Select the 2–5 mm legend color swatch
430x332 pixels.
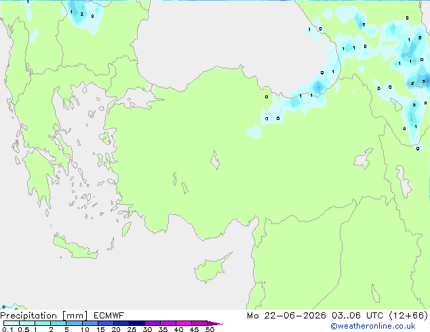58,323
